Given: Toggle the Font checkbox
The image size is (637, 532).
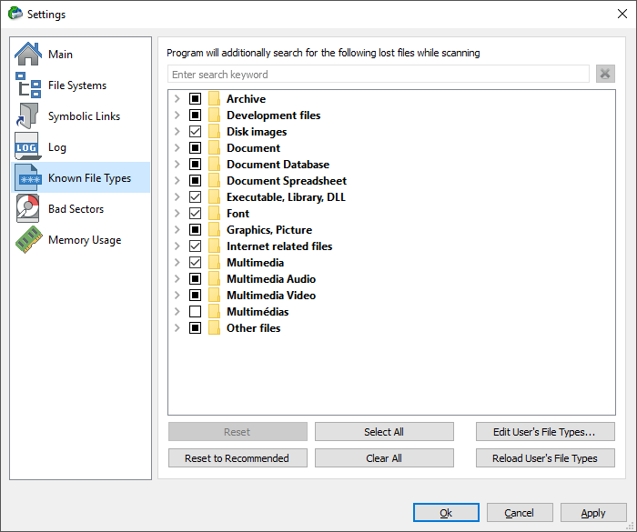Looking at the screenshot, I should pos(195,213).
